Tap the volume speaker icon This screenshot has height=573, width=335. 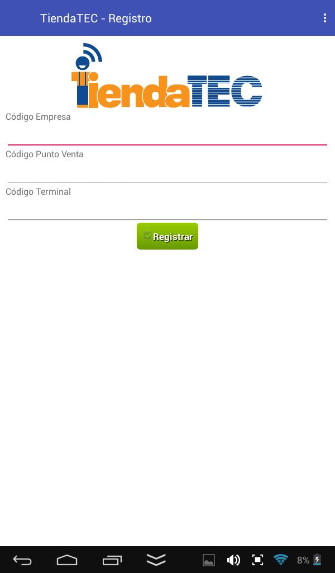(x=233, y=560)
